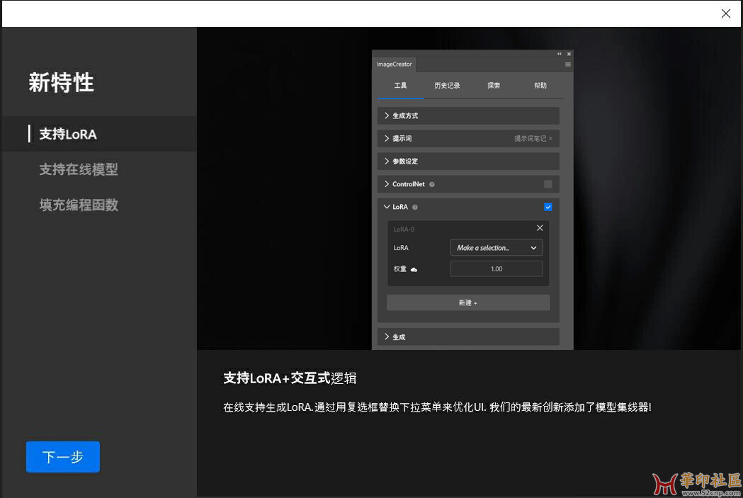Switch to the 历史记录 tab

point(447,85)
